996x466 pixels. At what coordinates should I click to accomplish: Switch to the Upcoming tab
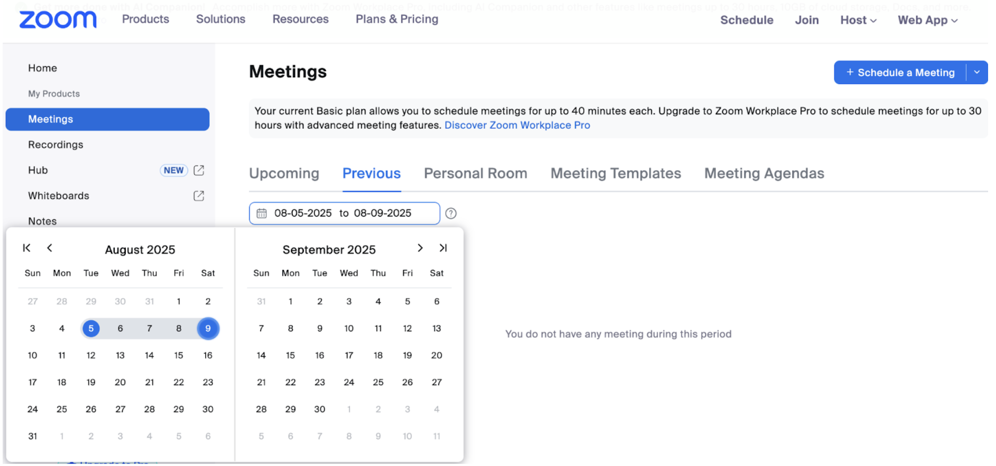point(284,174)
